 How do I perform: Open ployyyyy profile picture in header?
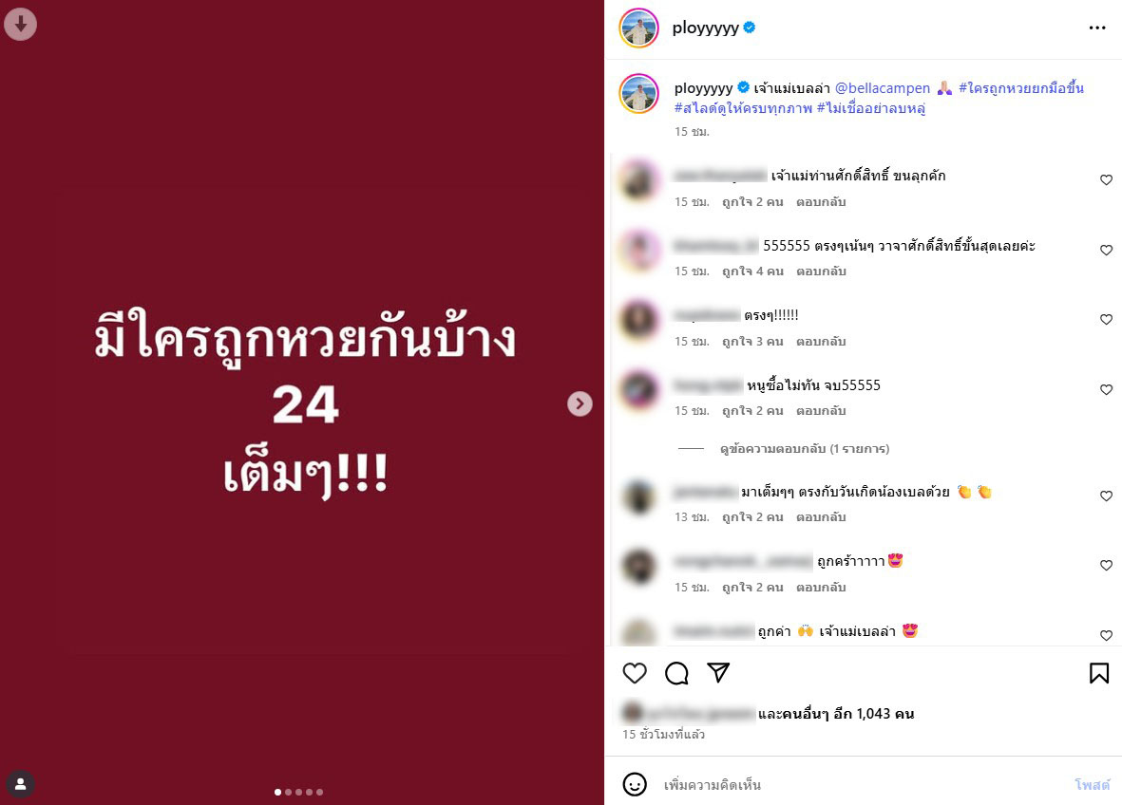(638, 28)
